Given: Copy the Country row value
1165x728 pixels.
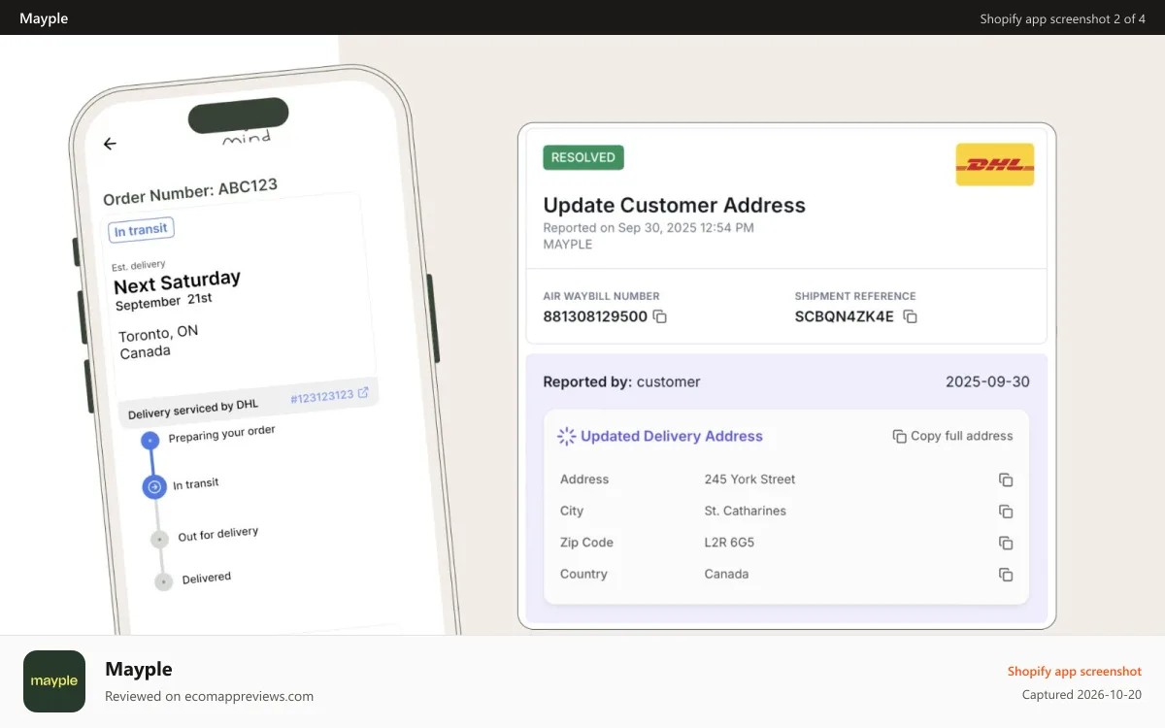Looking at the screenshot, I should [1006, 575].
